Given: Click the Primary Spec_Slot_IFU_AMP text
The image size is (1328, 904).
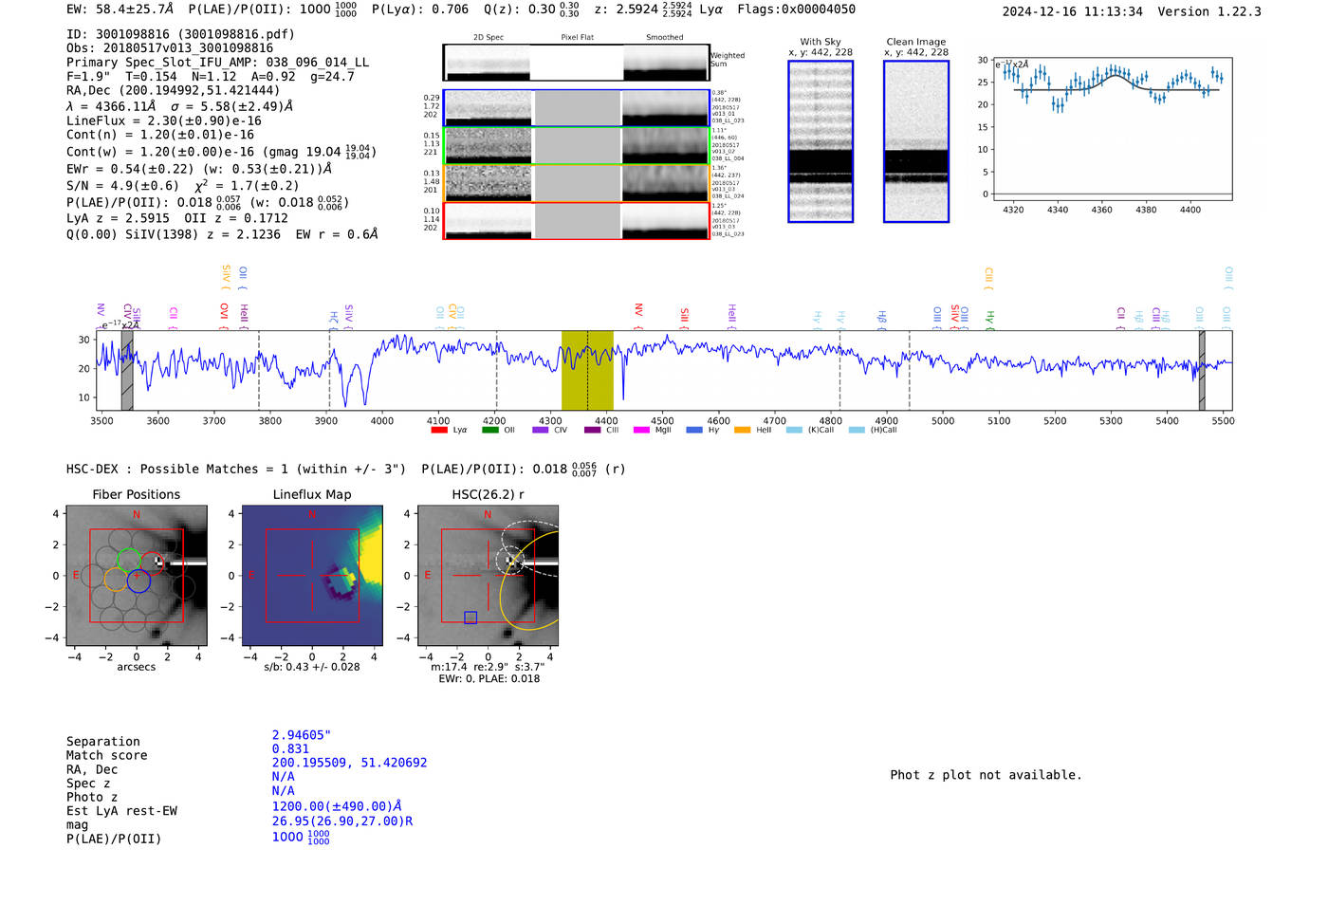Looking at the screenshot, I should click(x=217, y=63).
